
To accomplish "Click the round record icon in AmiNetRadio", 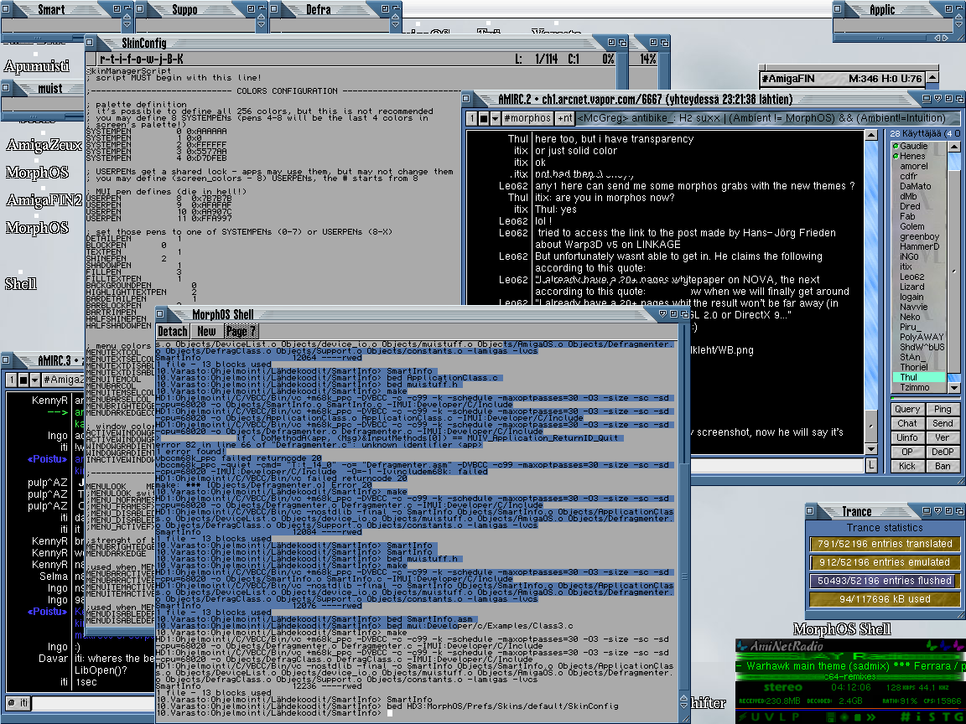I will 844,717.
